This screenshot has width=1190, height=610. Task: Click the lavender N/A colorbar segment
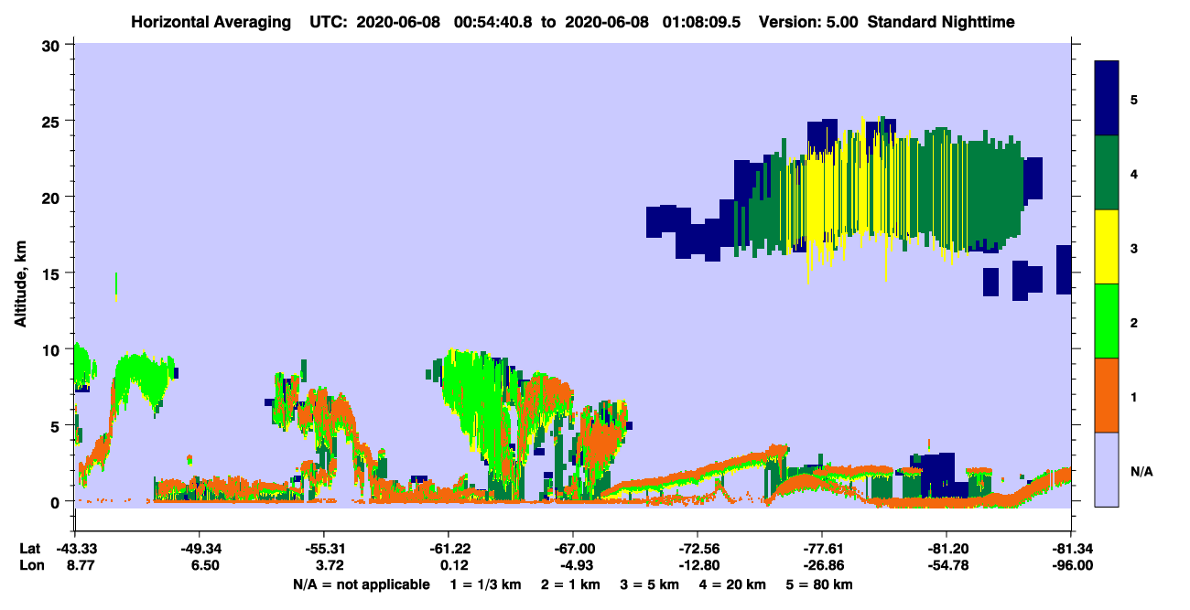(1107, 469)
